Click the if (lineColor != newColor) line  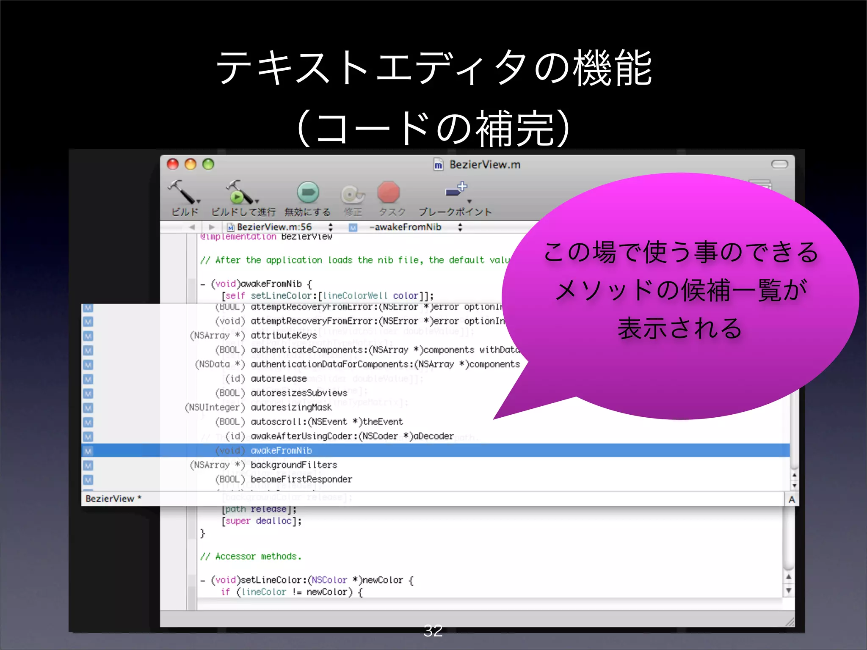point(292,592)
